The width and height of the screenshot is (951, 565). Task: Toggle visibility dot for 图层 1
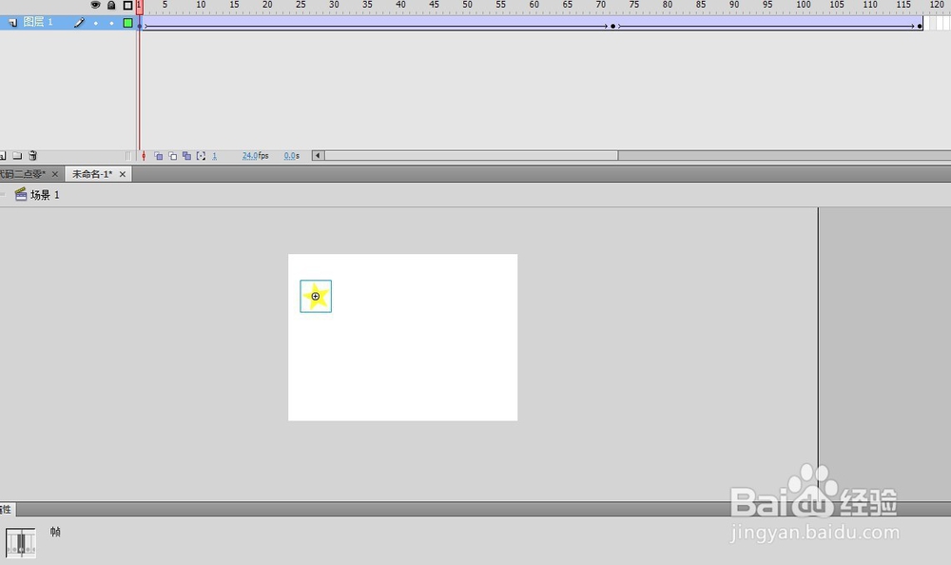point(95,23)
